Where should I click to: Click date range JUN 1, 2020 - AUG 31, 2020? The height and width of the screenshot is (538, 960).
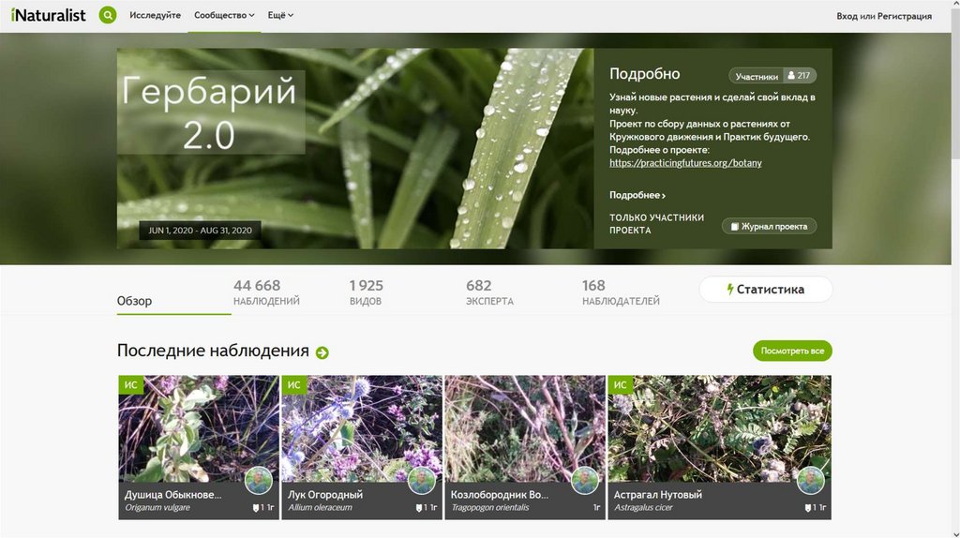pos(201,231)
